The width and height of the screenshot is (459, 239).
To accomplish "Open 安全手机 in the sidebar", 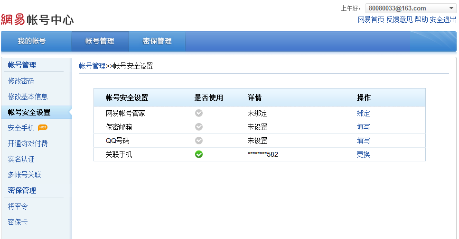I will tap(21, 128).
